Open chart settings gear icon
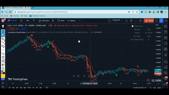Viewport: 169px width, 95px height. coord(131,21)
